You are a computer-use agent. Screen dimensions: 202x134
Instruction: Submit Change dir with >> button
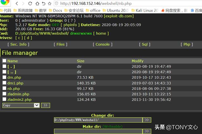(x=147, y=120)
